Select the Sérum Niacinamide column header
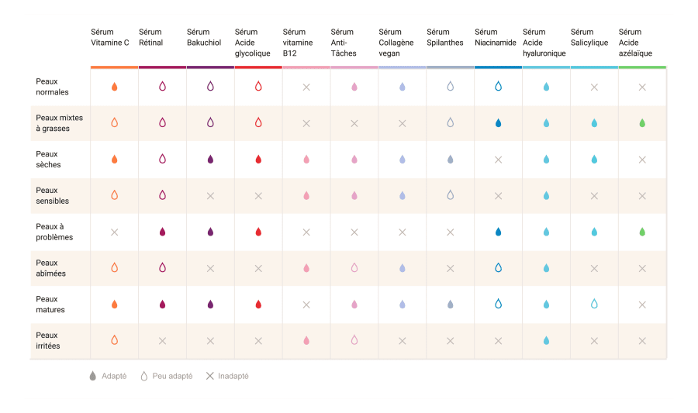698x413 pixels. tap(496, 37)
